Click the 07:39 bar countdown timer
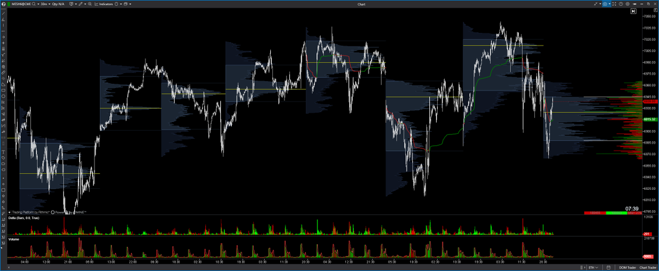 click(632, 208)
